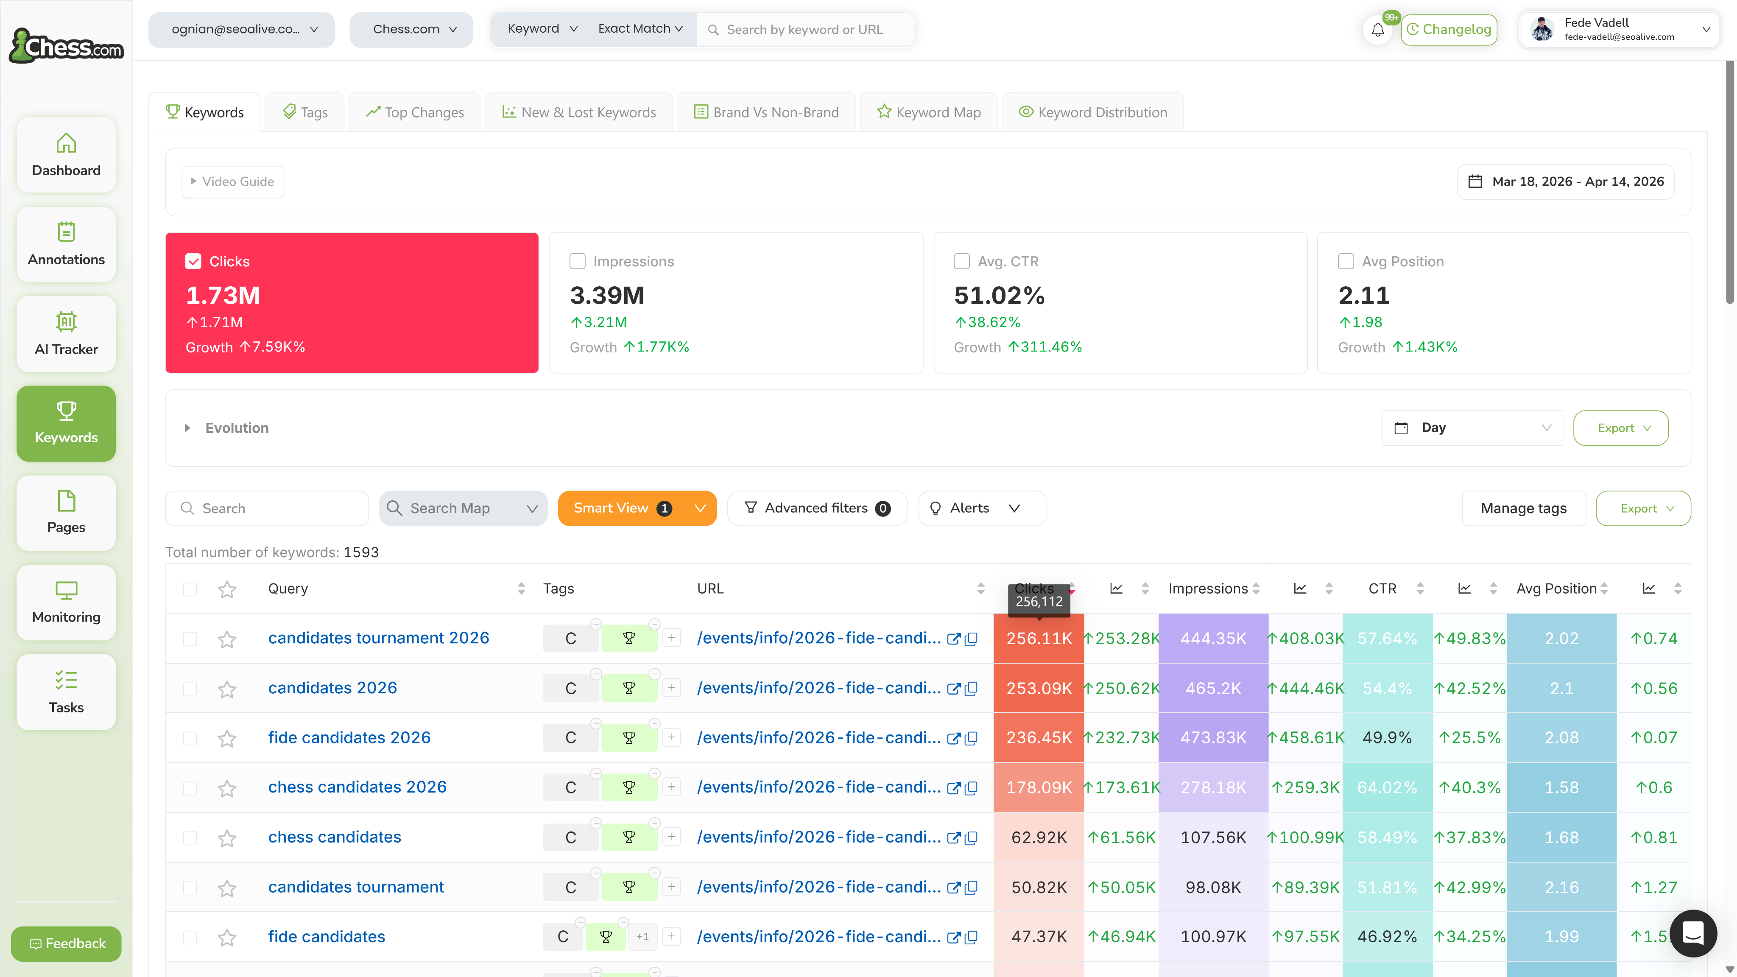Check the candidates tournament 2026 row checkbox
This screenshot has height=977, width=1737.
(x=190, y=639)
